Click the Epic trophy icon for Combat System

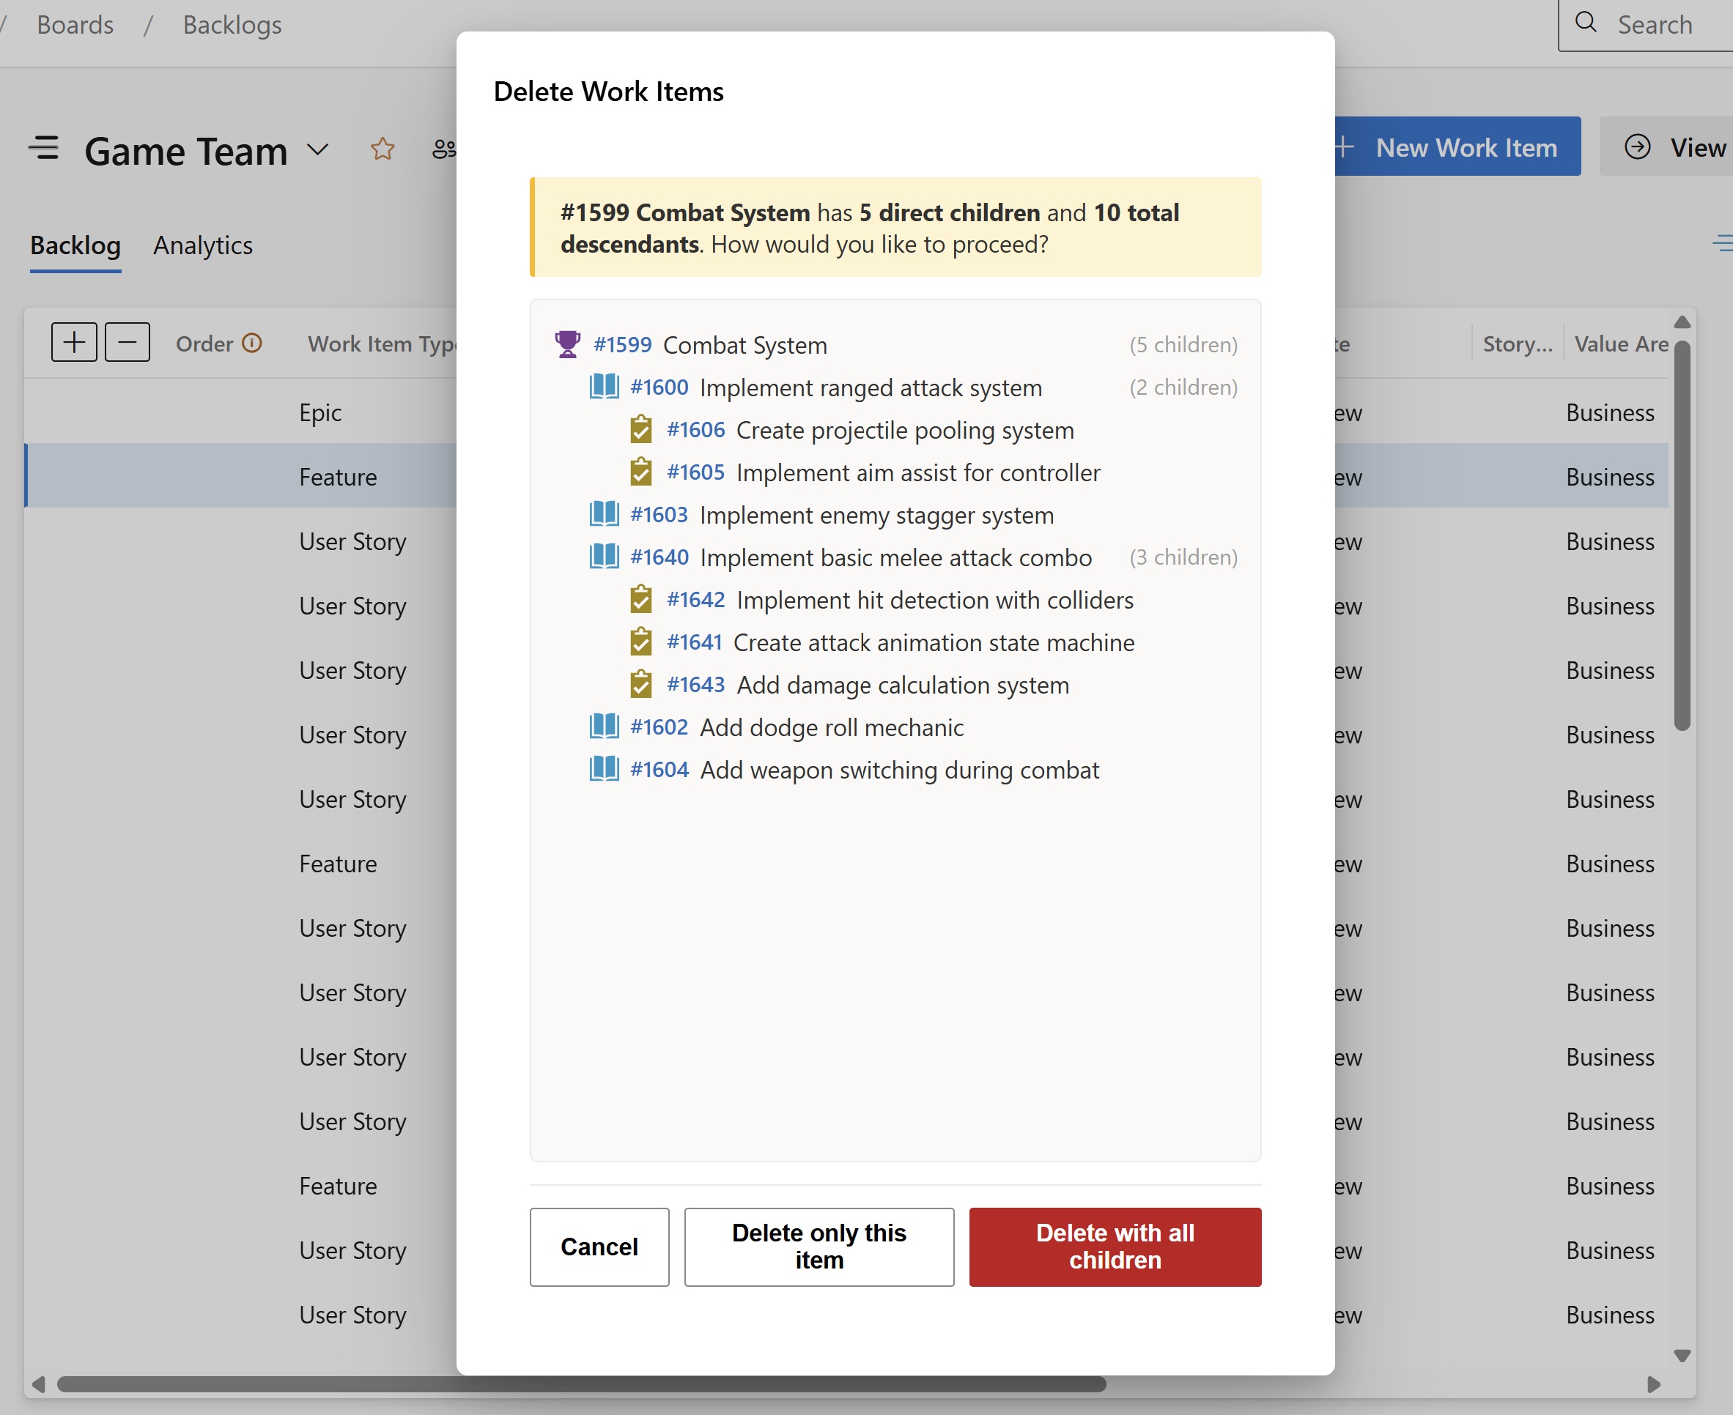point(568,345)
